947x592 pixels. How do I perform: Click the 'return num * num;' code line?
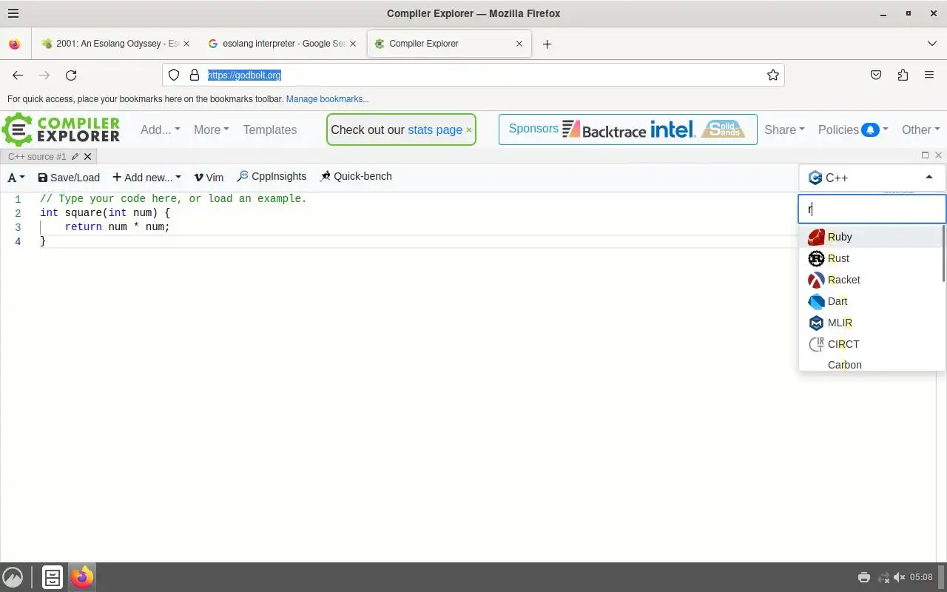tap(117, 227)
